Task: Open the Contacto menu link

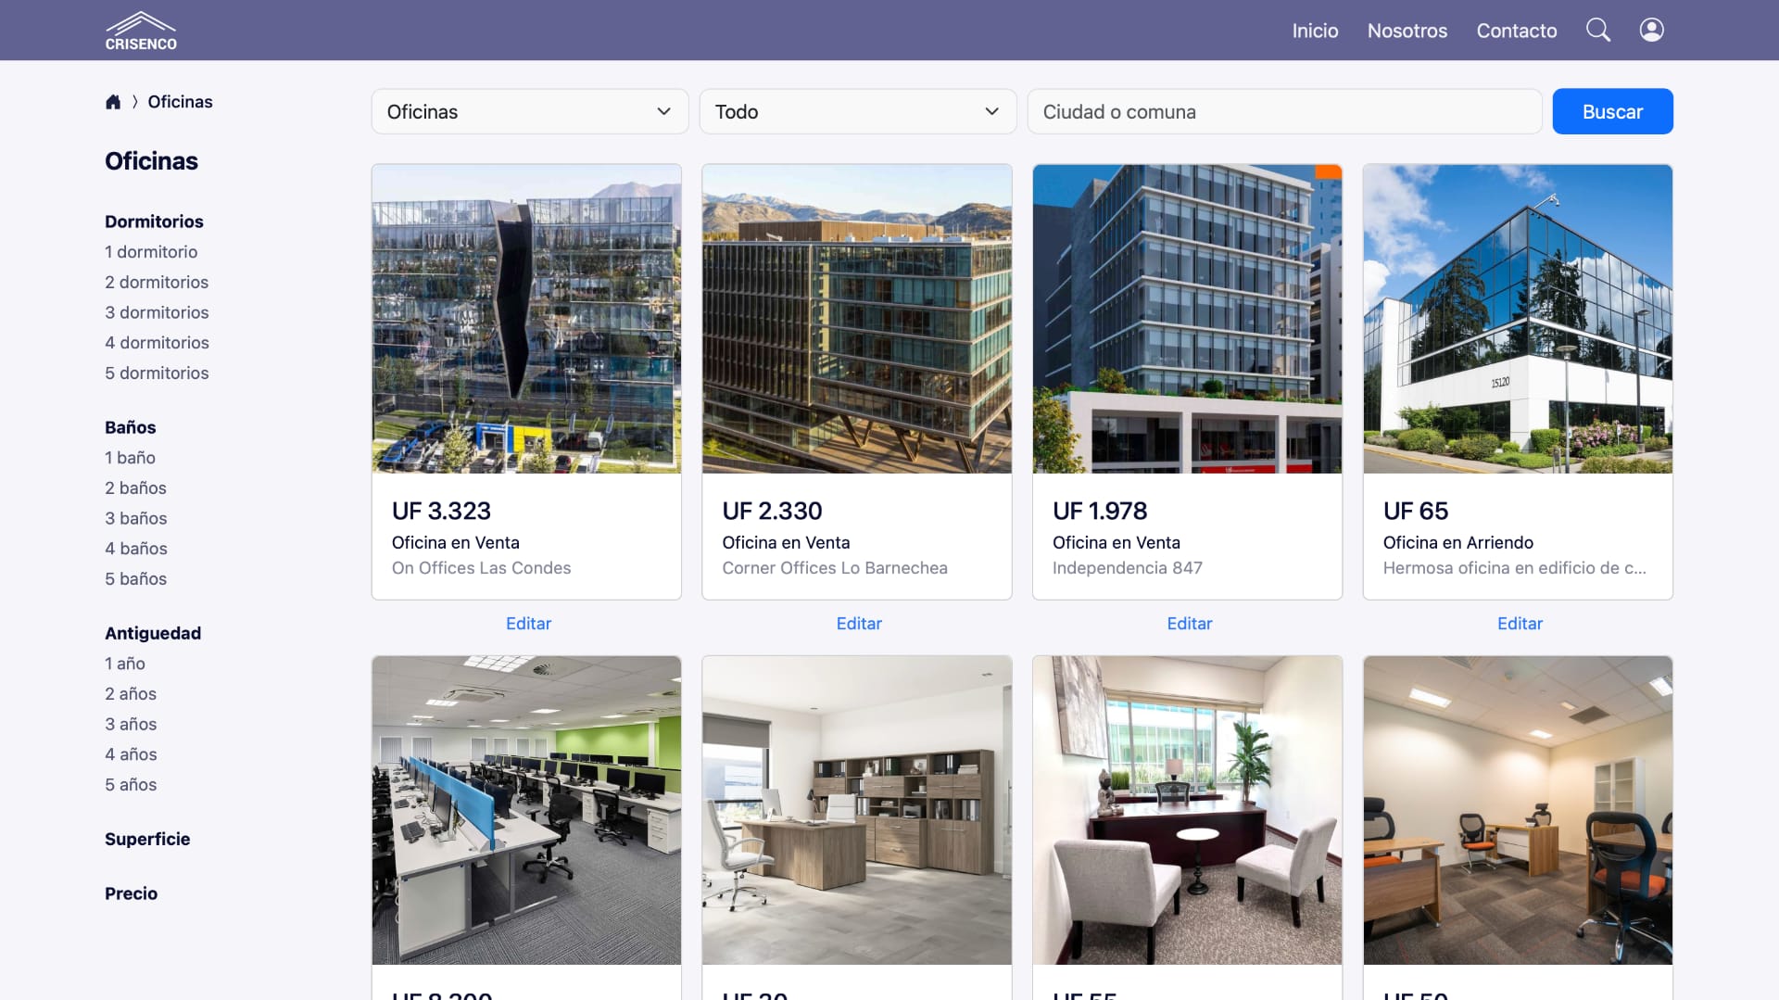Action: [1516, 31]
